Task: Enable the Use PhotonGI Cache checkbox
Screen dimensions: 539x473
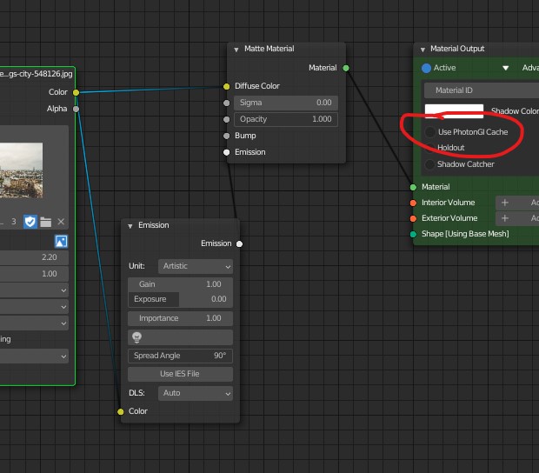Action: (x=430, y=132)
